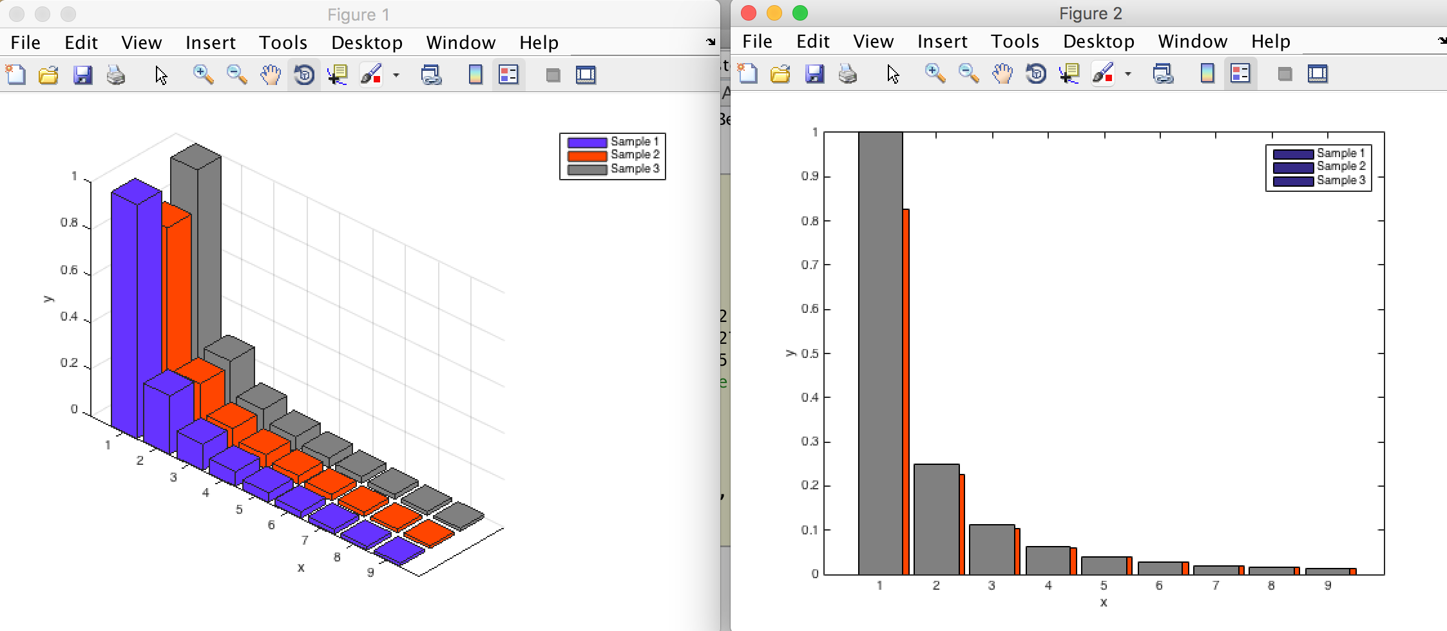Click the menu bar overflow arrow in Figure 1

pyautogui.click(x=711, y=42)
